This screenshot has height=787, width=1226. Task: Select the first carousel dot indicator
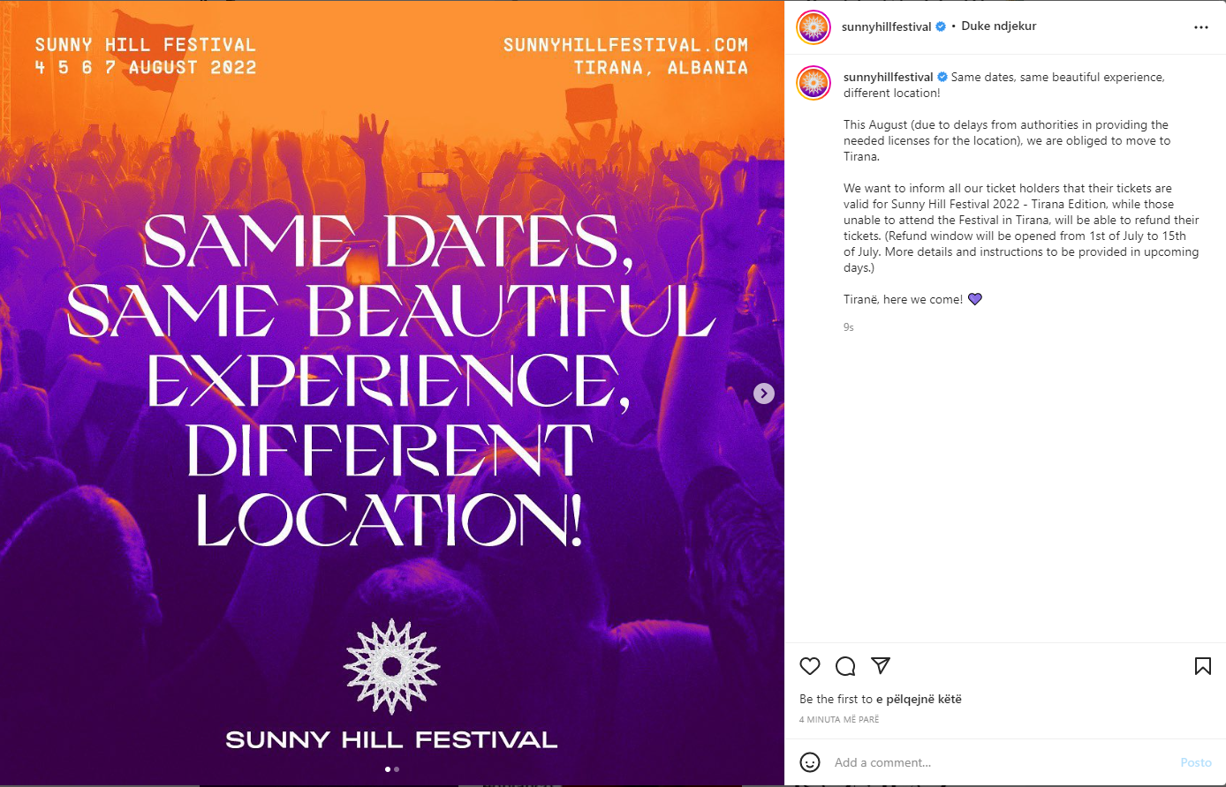click(388, 769)
